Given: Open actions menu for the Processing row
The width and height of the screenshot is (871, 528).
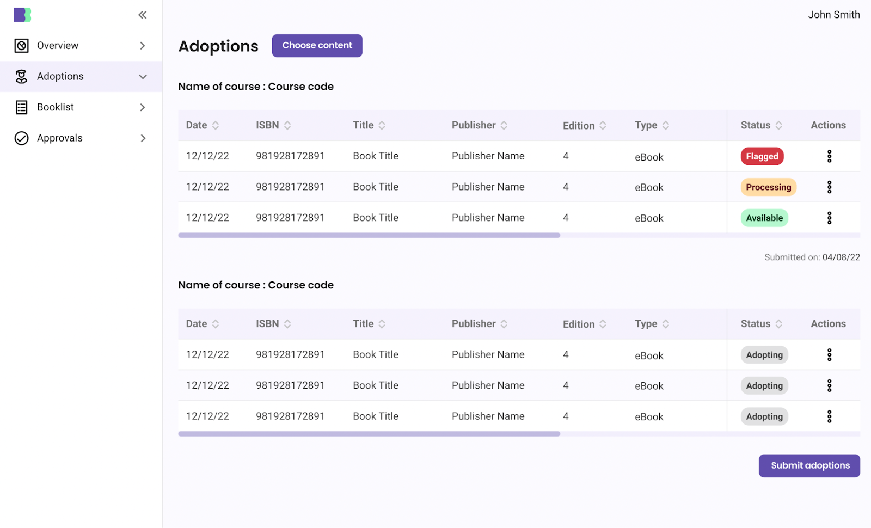Looking at the screenshot, I should coord(829,187).
